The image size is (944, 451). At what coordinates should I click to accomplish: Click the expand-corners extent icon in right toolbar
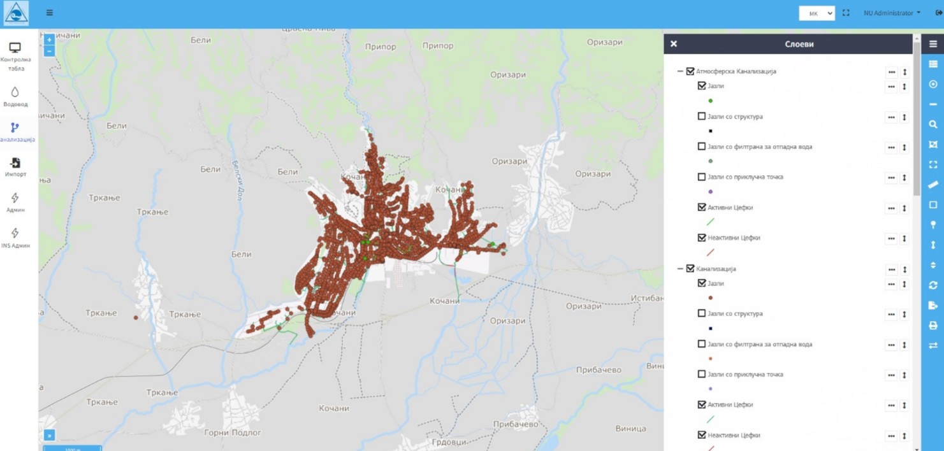[x=933, y=165]
